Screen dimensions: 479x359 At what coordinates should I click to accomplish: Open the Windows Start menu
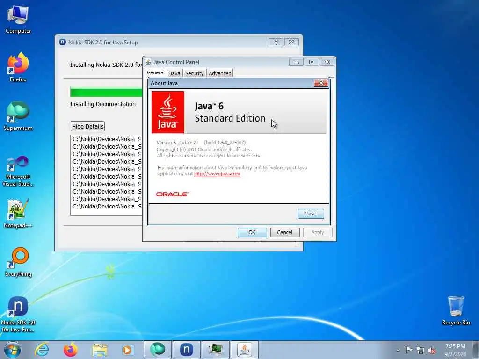point(13,350)
